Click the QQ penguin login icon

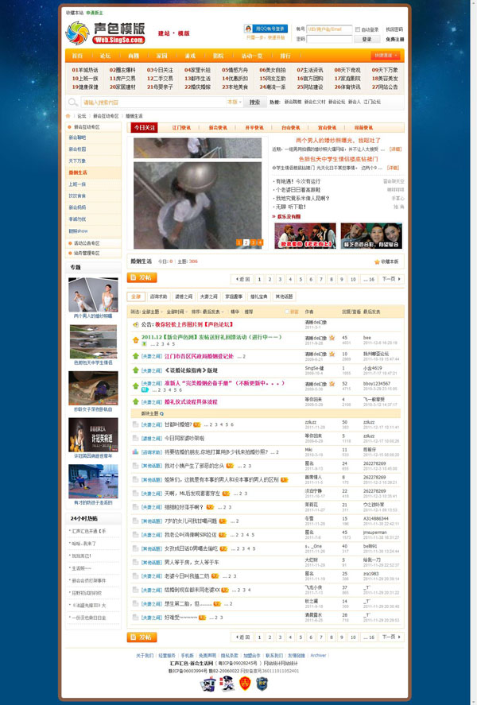coord(248,29)
